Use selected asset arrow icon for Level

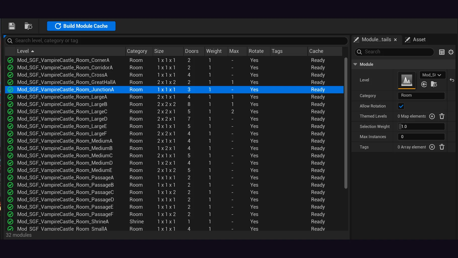coord(424,84)
